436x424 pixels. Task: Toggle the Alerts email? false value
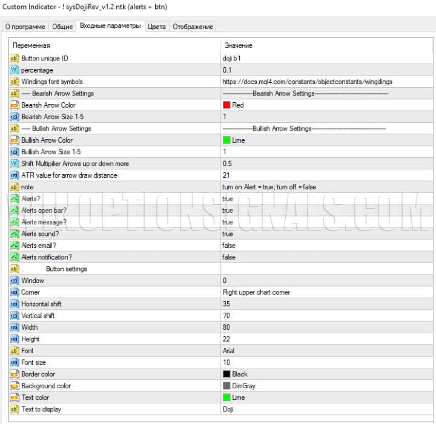pos(229,246)
